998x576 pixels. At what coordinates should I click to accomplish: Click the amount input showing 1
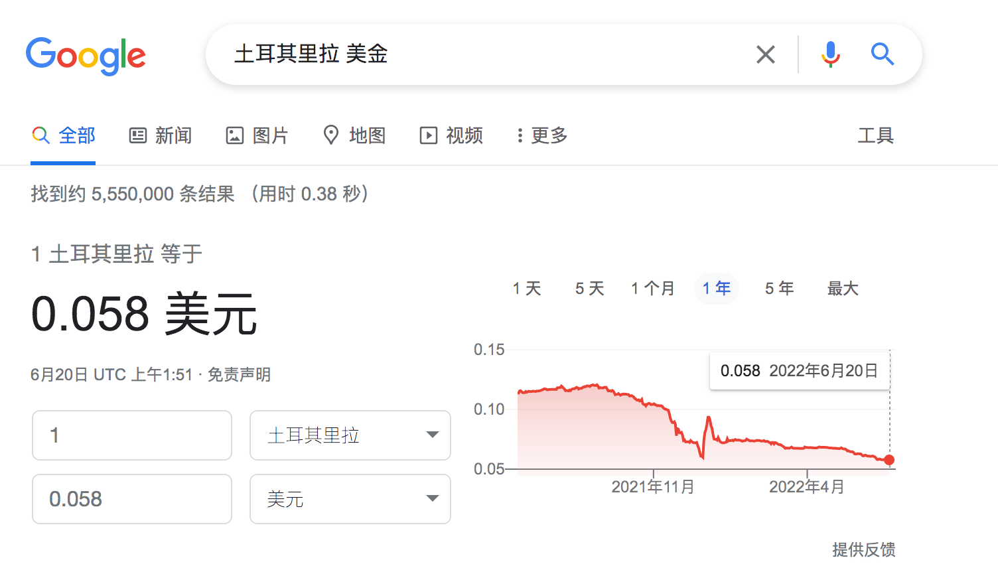131,435
